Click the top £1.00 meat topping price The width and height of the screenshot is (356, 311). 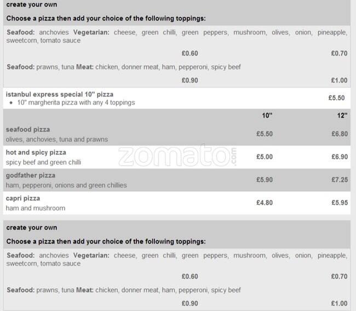pos(339,80)
